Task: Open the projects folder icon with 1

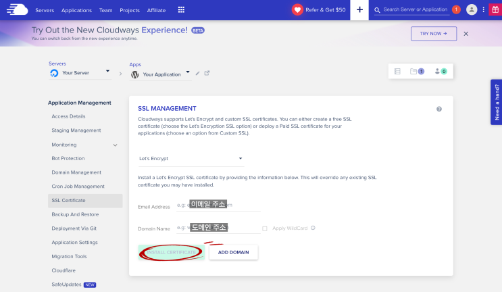Action: [x=417, y=72]
